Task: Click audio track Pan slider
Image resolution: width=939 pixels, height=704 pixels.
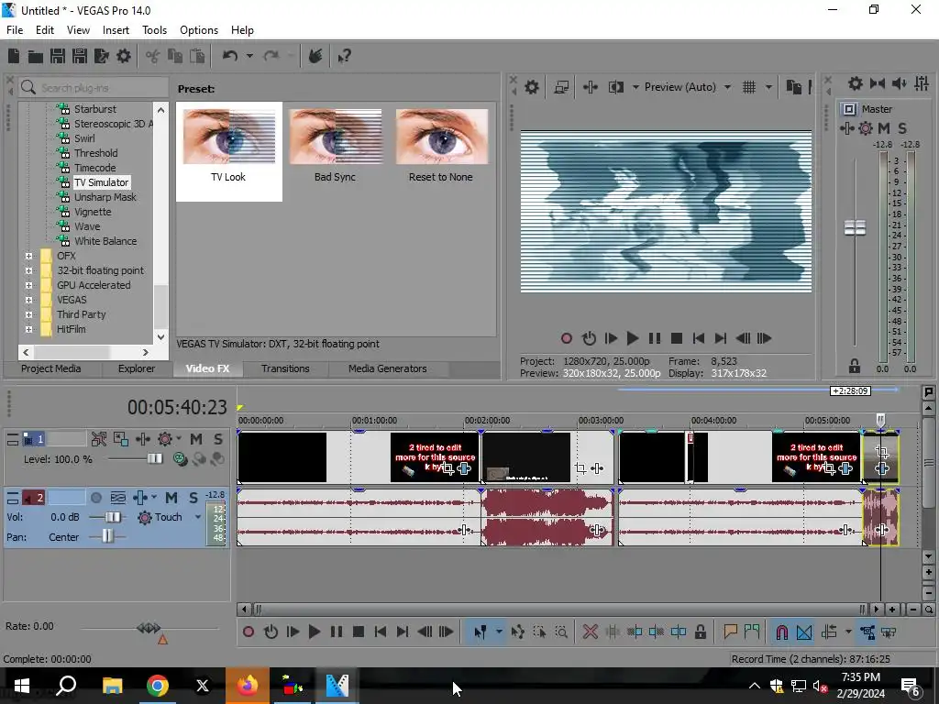Action: [x=107, y=537]
